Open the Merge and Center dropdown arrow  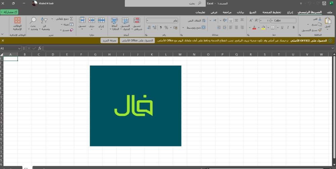point(183,28)
